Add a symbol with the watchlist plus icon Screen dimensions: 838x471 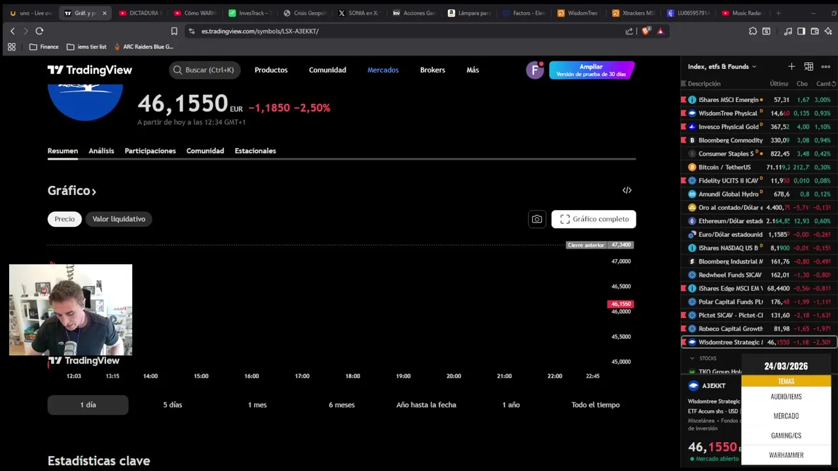[792, 67]
